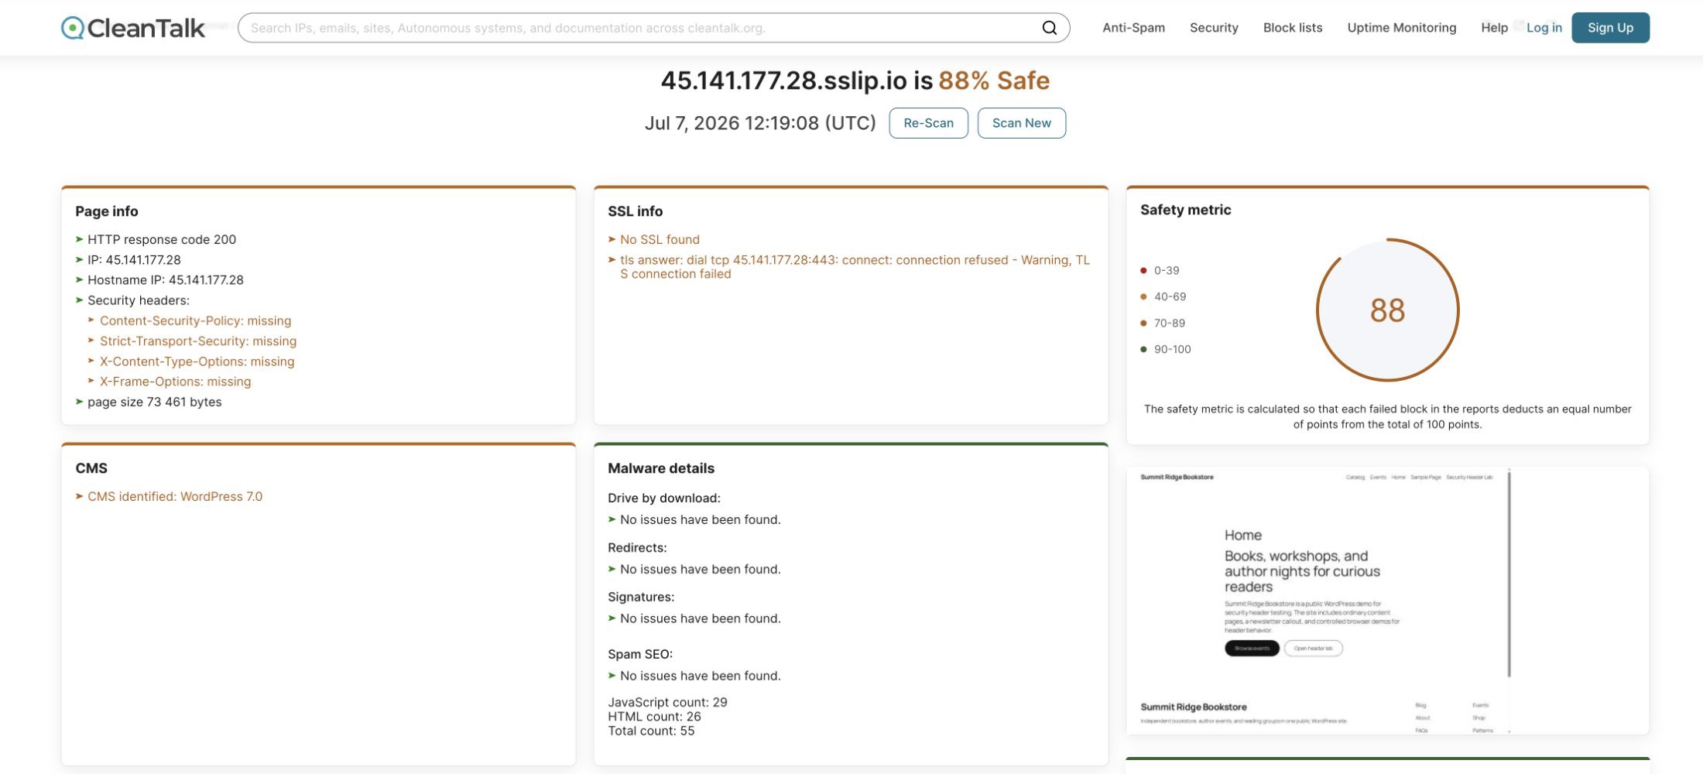Click the 'Safety metric' heading
The width and height of the screenshot is (1703, 774).
click(x=1185, y=210)
